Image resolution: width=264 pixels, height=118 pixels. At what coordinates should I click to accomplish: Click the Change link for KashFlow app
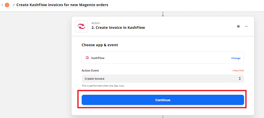236,58
